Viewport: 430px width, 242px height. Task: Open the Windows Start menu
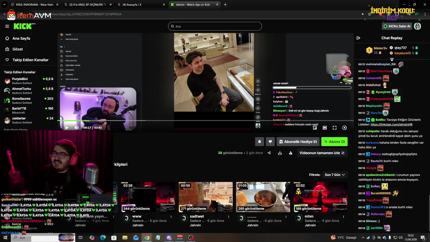[x=5, y=238]
